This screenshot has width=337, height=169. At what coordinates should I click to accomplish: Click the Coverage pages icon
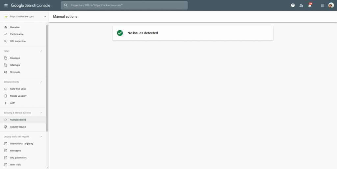(x=6, y=58)
